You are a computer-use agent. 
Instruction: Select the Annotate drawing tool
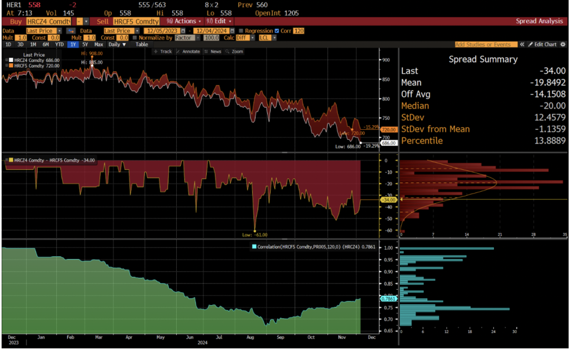(x=188, y=51)
